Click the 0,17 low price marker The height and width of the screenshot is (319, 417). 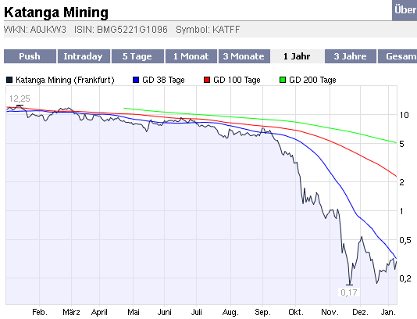click(x=349, y=292)
